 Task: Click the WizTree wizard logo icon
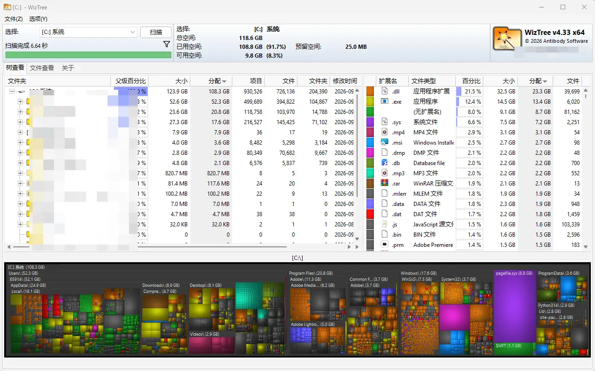(507, 40)
